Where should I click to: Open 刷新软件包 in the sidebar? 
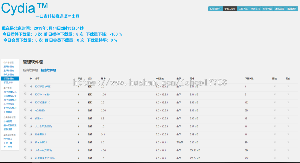click(x=9, y=67)
